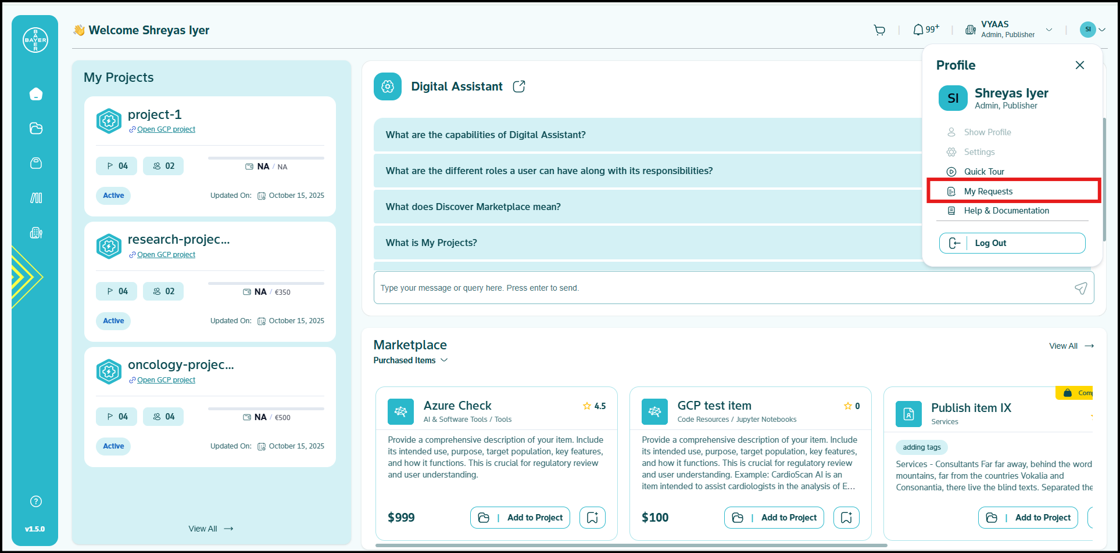This screenshot has height=553, width=1120.
Task: Expand the VYAAS organization dropdown
Action: pos(1049,30)
